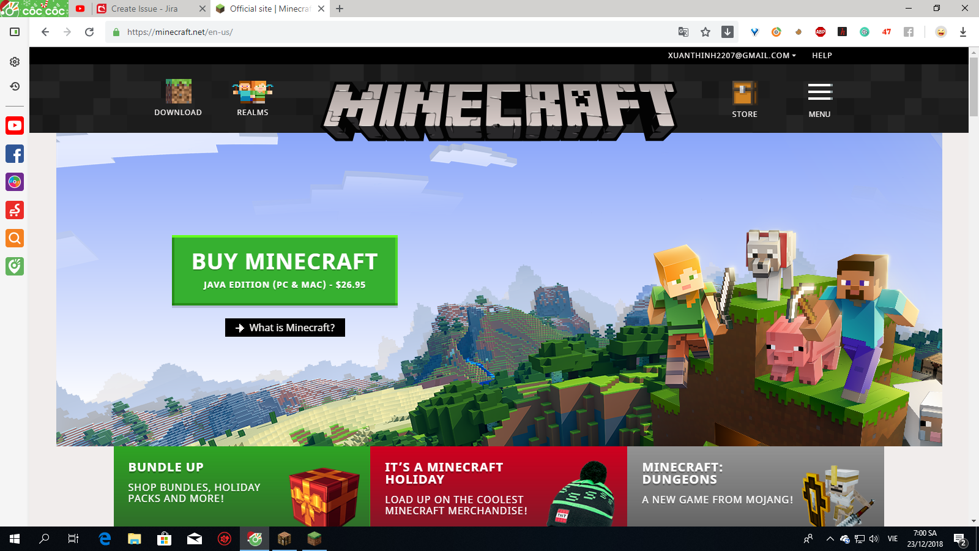The height and width of the screenshot is (551, 979).
Task: Click the blue V-shaped extension icon
Action: click(x=754, y=32)
